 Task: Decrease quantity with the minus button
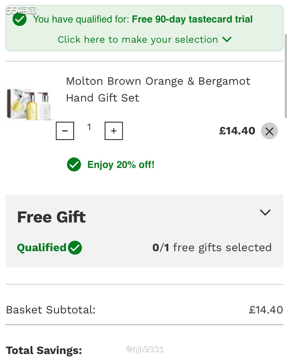[x=65, y=131]
